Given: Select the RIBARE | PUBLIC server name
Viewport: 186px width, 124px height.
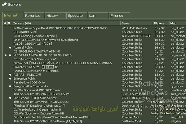Looking at the screenshot, I should point(27,75).
